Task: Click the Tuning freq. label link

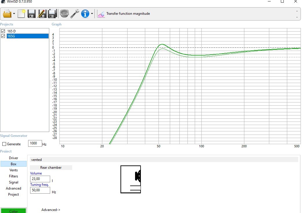Action: coord(39,185)
